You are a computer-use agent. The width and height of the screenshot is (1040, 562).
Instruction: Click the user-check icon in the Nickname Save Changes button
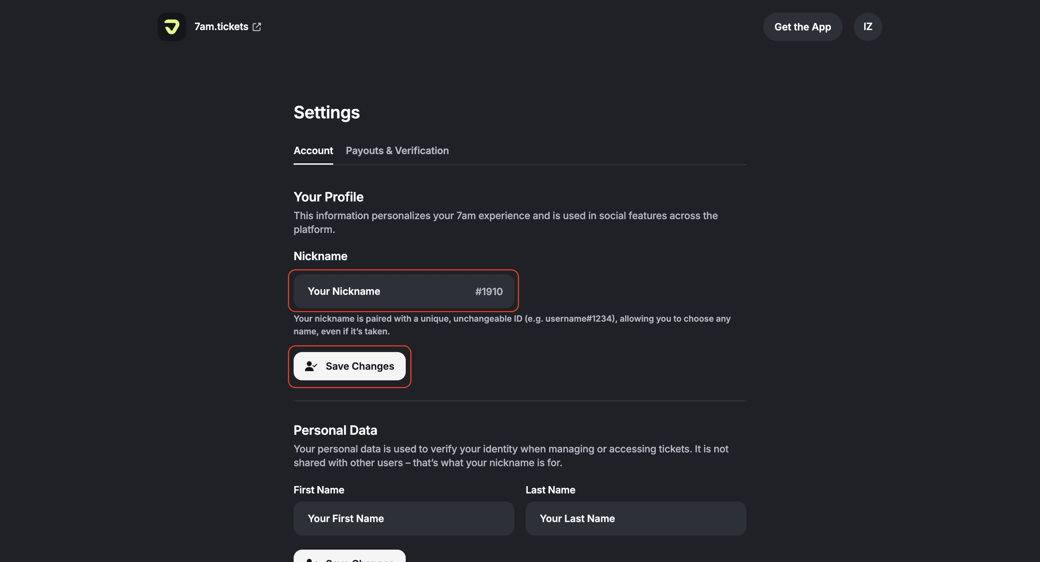[x=311, y=366]
